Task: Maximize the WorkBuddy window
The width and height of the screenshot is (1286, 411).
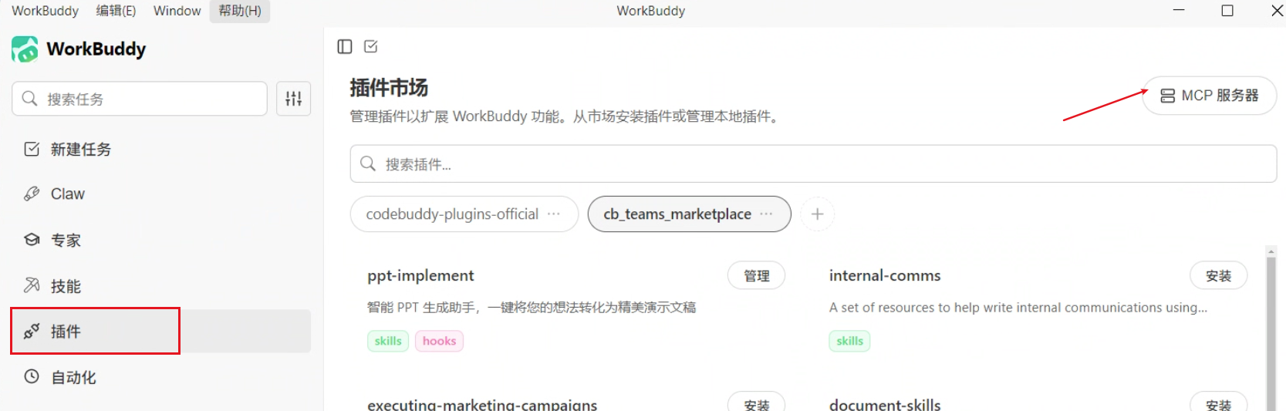Action: pos(1227,11)
